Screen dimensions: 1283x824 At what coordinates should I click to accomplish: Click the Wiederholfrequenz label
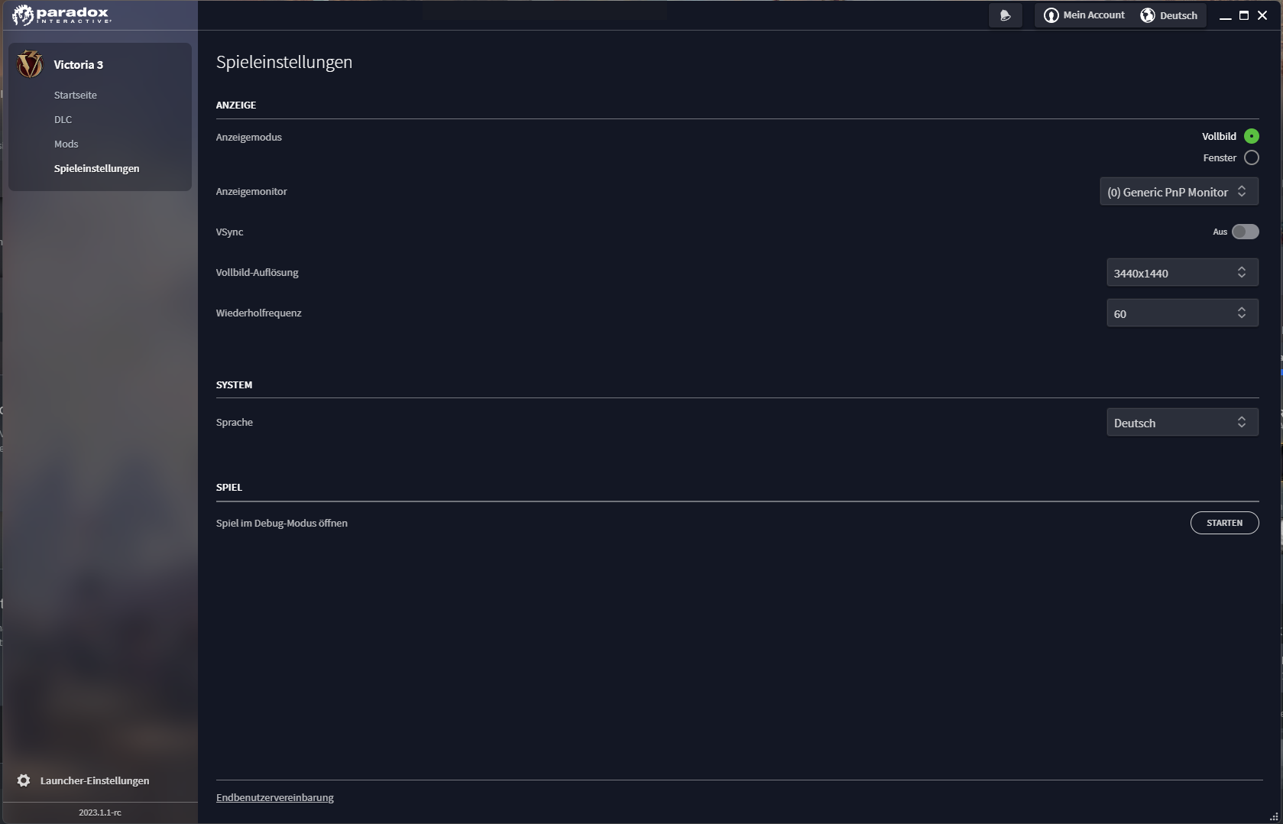[x=259, y=313]
